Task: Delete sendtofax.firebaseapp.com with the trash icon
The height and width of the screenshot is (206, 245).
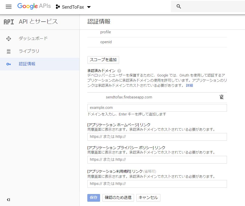Action: click(x=221, y=97)
